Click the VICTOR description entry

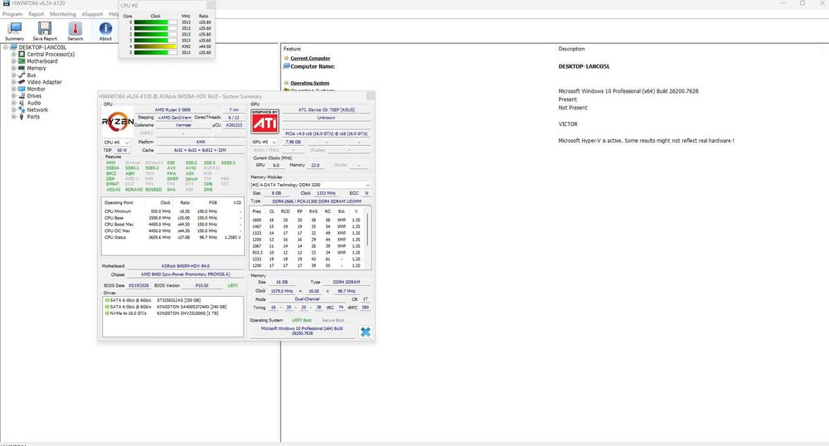(569, 124)
